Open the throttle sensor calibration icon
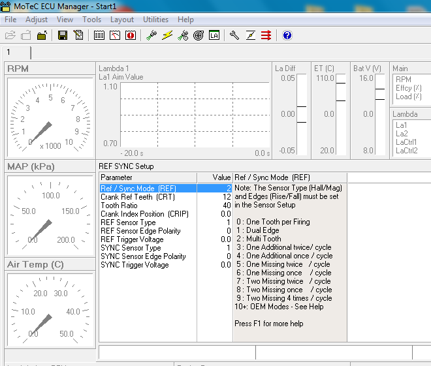The width and height of the screenshot is (431, 366). (250, 35)
